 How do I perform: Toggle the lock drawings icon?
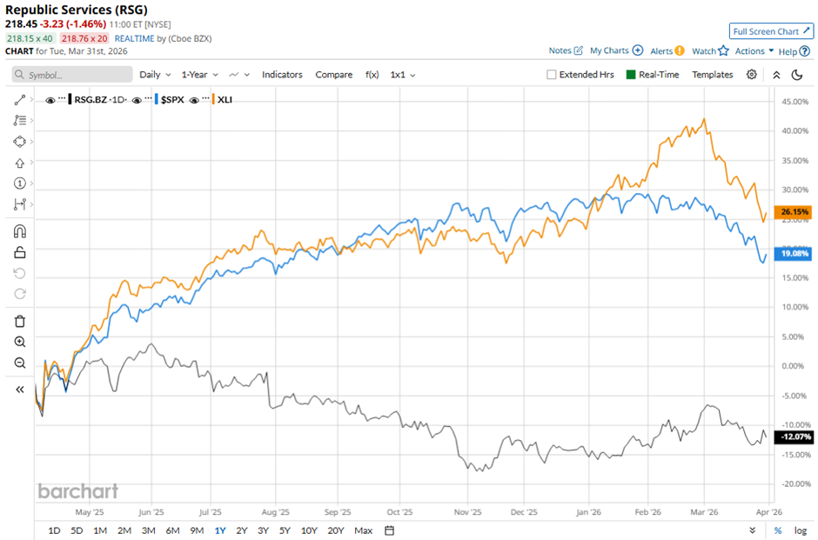[20, 253]
